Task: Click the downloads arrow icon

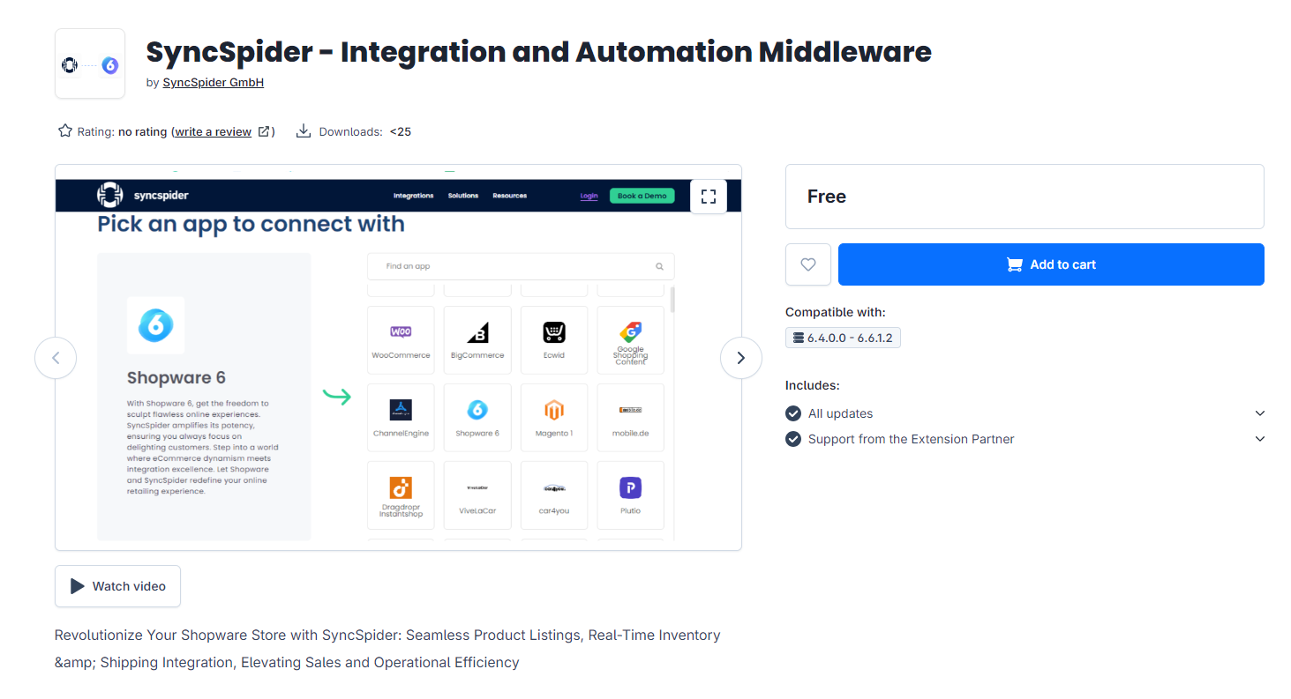Action: click(x=304, y=131)
